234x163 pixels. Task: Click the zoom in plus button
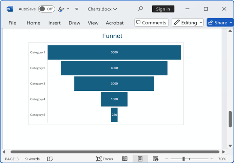click(212, 159)
